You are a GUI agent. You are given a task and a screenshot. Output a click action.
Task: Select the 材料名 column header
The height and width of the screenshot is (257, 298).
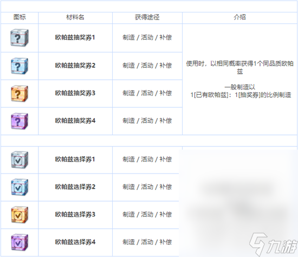point(75,17)
